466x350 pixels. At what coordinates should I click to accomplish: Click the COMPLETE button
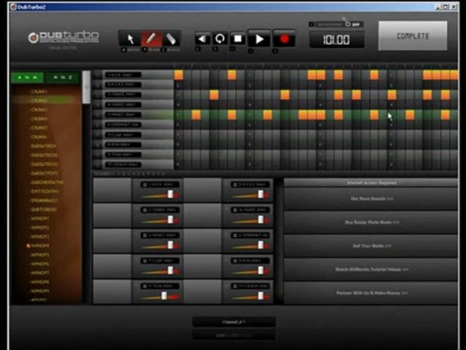[413, 36]
